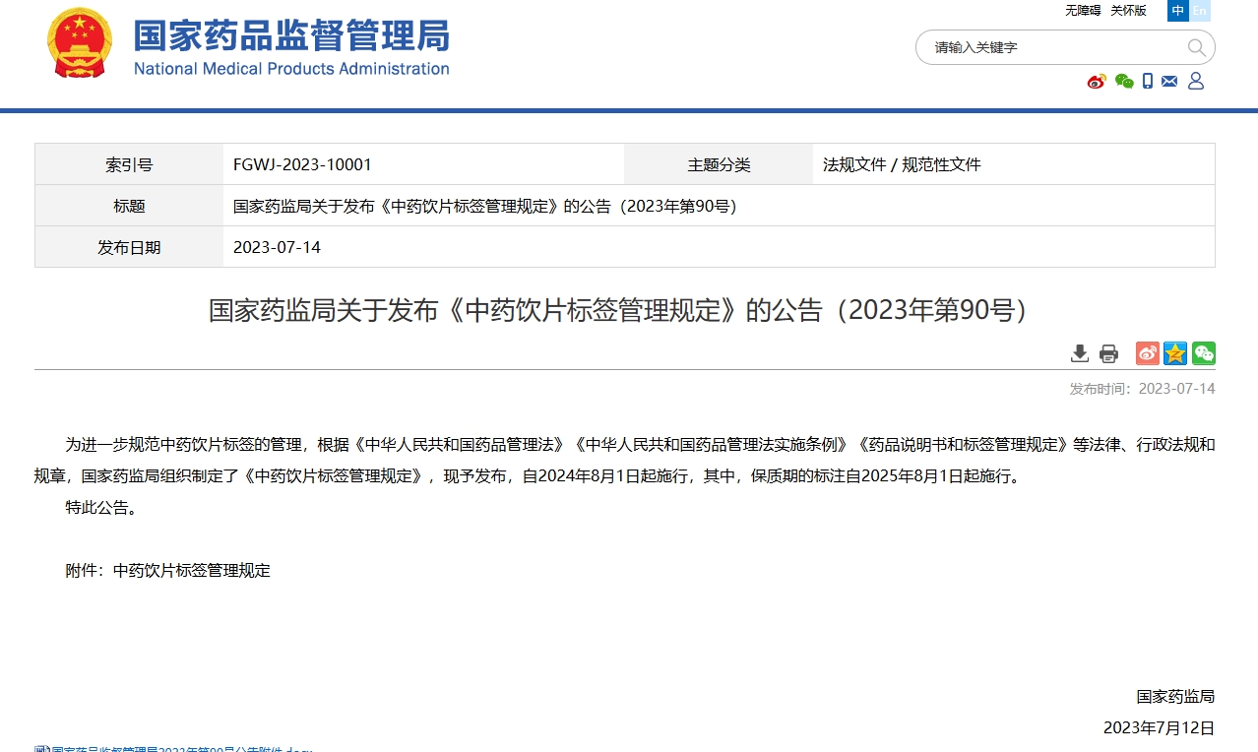This screenshot has height=752, width=1258.
Task: Open the WeChat icon in header
Action: (1124, 82)
